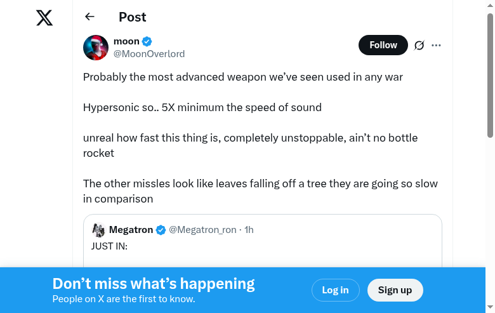Go back using the arrow icon
The width and height of the screenshot is (495, 313).
(89, 17)
